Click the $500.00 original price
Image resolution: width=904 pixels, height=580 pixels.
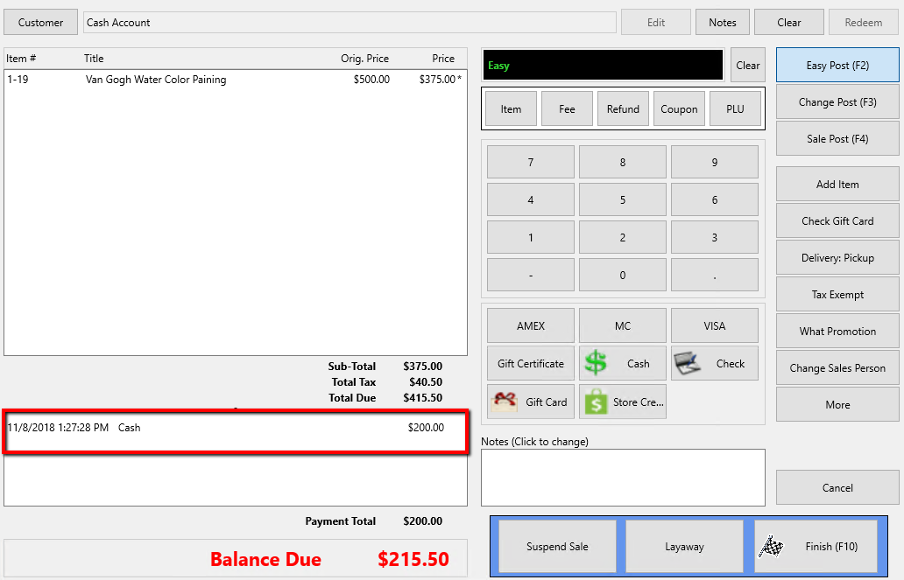(x=371, y=80)
